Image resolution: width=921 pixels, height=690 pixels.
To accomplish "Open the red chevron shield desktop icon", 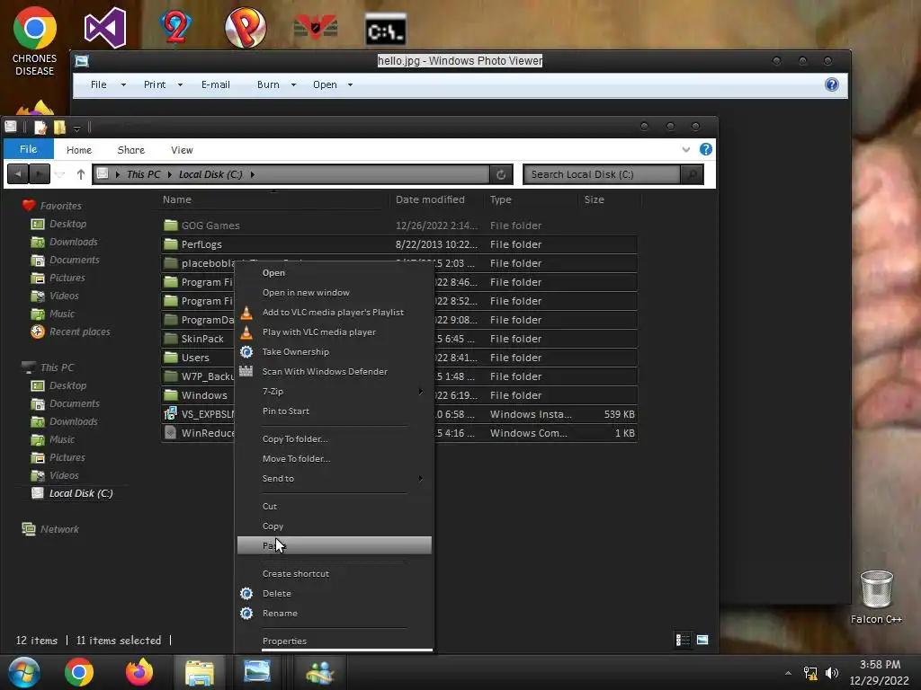I will [x=316, y=28].
